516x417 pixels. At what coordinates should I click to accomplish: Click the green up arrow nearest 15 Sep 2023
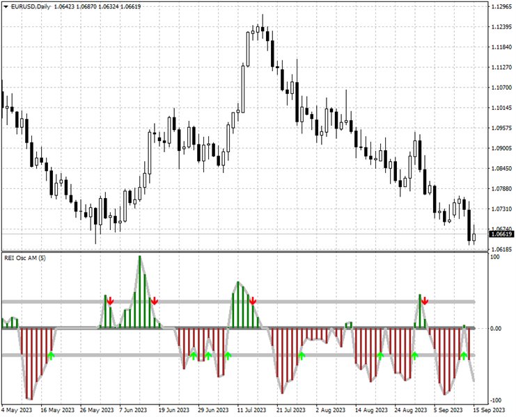(464, 356)
